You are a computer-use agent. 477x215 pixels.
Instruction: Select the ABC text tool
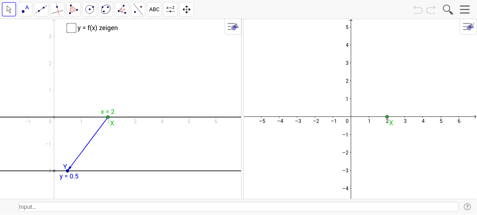point(154,9)
